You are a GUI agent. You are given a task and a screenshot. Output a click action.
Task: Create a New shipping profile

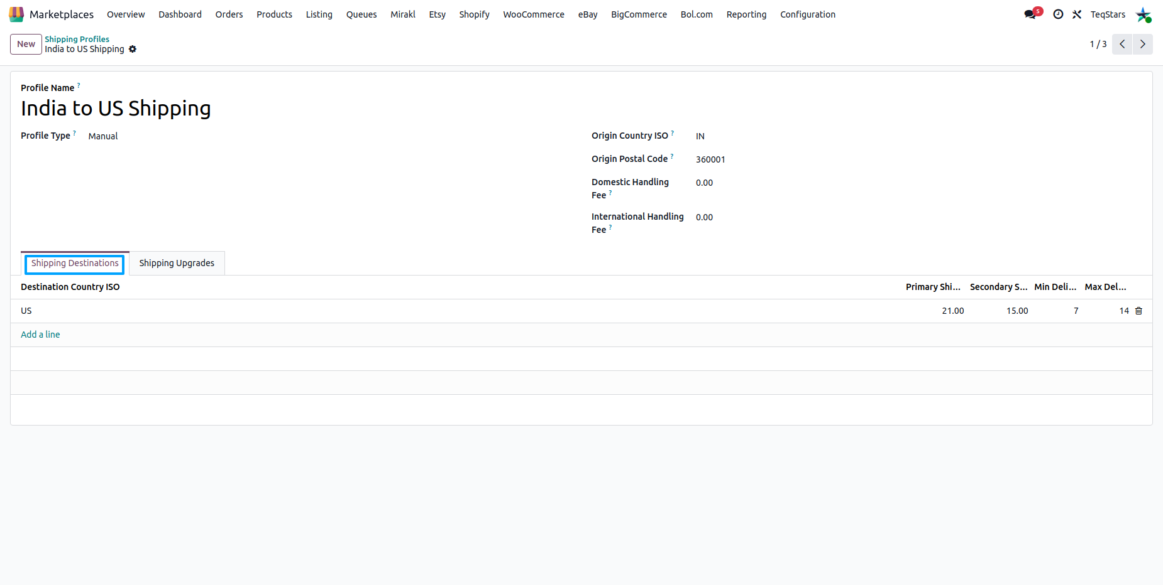[26, 44]
